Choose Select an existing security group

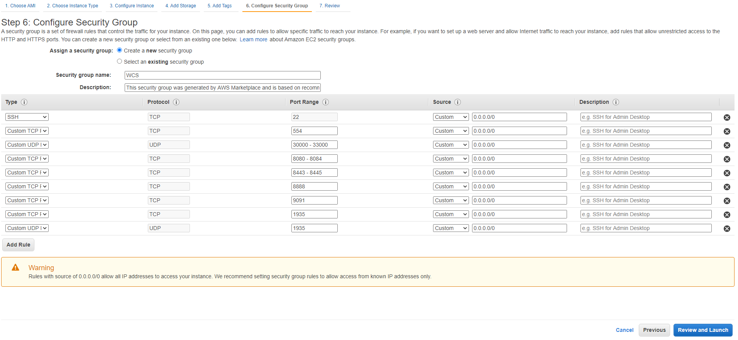click(120, 61)
